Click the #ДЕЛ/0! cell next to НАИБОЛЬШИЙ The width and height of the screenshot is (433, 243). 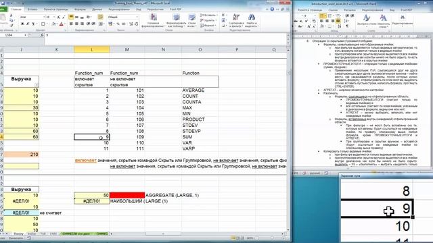[x=92, y=201]
